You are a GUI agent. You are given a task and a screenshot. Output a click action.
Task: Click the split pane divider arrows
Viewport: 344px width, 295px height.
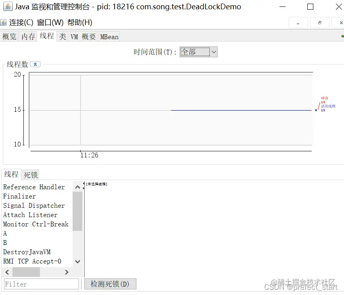tap(84, 186)
